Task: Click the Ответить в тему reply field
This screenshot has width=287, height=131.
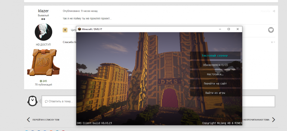Action: tap(158, 101)
